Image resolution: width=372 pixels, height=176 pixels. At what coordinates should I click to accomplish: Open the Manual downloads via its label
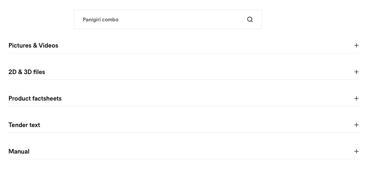point(19,152)
